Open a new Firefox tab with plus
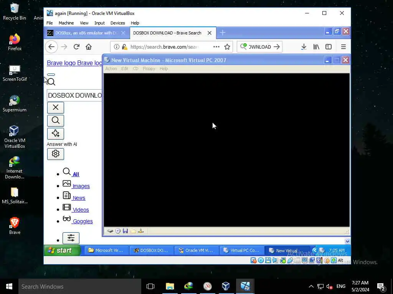Screen dimensions: 393x294 (x=223, y=33)
